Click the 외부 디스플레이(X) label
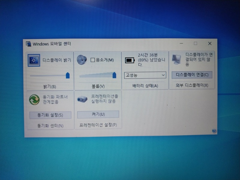The width and height of the screenshot is (240, 180). coord(192,85)
